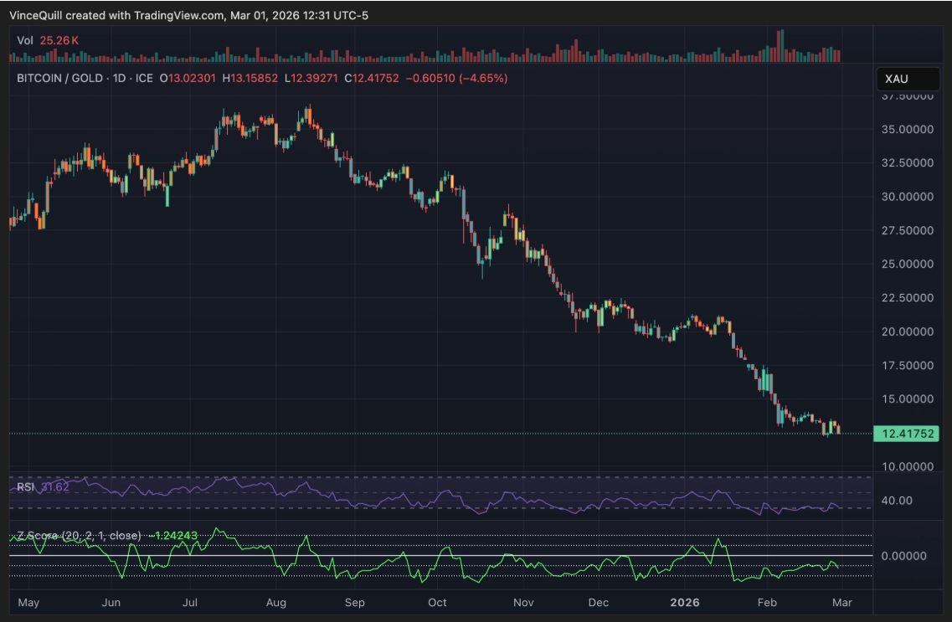Click the XAU currency label box
Screen dimensions: 952x622
click(x=908, y=79)
